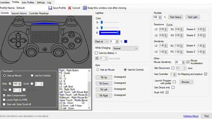This screenshot has width=212, height=119.
Task: Enable Idle Disconnect checkbox
Action: pos(173,68)
